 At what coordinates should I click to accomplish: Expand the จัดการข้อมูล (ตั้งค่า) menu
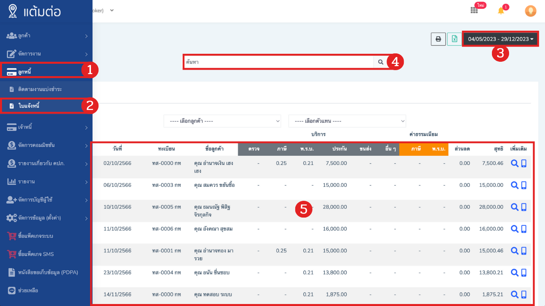(46, 218)
